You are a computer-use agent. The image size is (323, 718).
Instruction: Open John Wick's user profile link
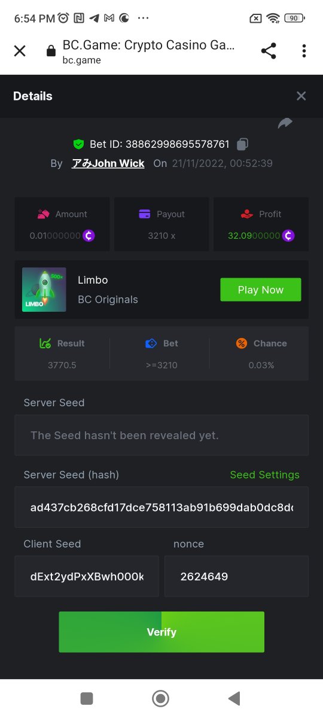(x=108, y=163)
